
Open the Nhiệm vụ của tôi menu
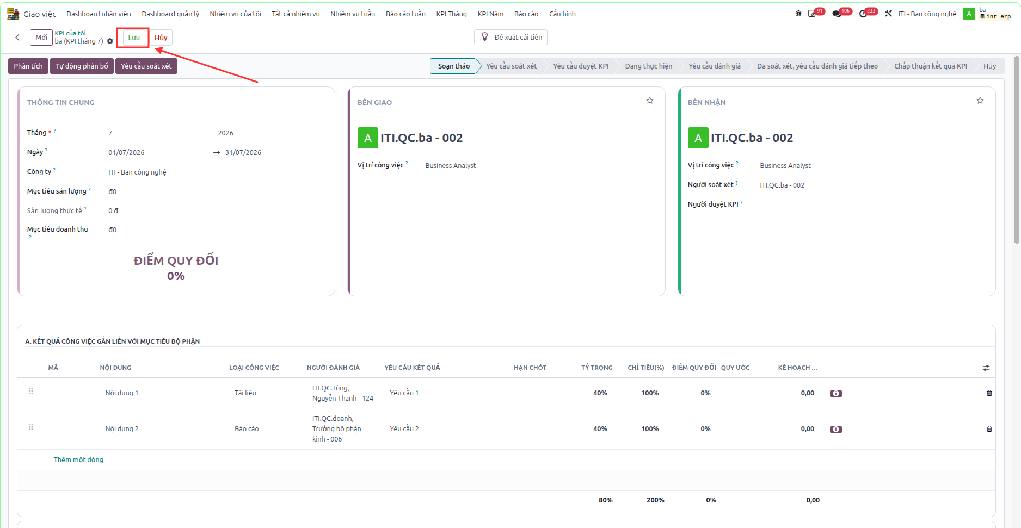pos(235,14)
